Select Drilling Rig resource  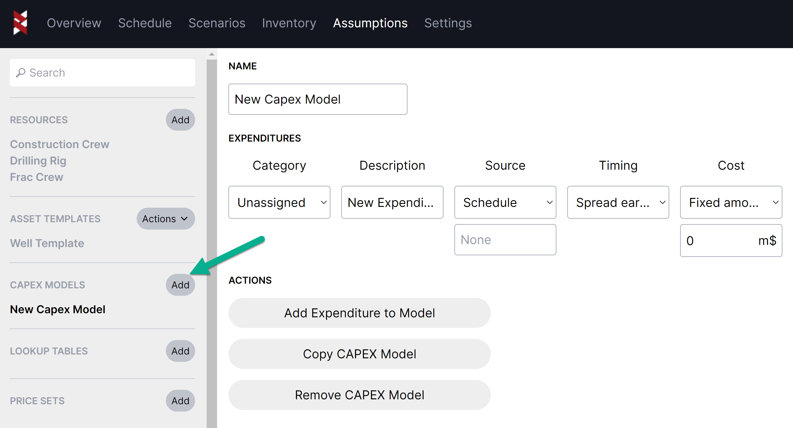point(38,161)
